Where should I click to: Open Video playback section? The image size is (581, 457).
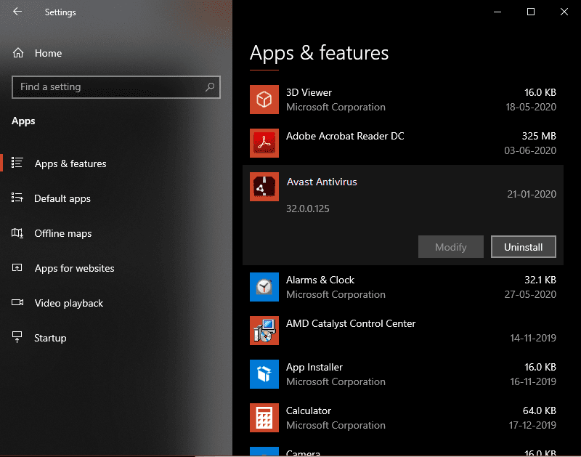click(69, 303)
